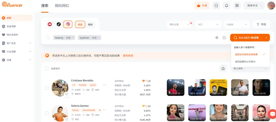Open the 粉丝数 dropdown
The height and width of the screenshot is (122, 276).
click(x=237, y=24)
